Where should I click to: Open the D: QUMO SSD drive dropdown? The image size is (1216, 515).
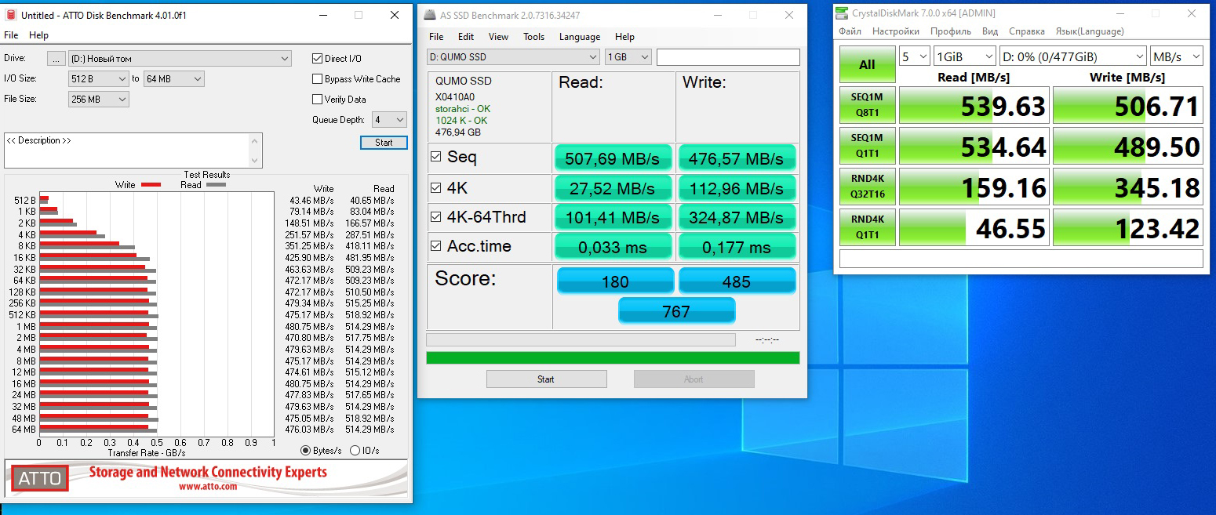click(513, 56)
